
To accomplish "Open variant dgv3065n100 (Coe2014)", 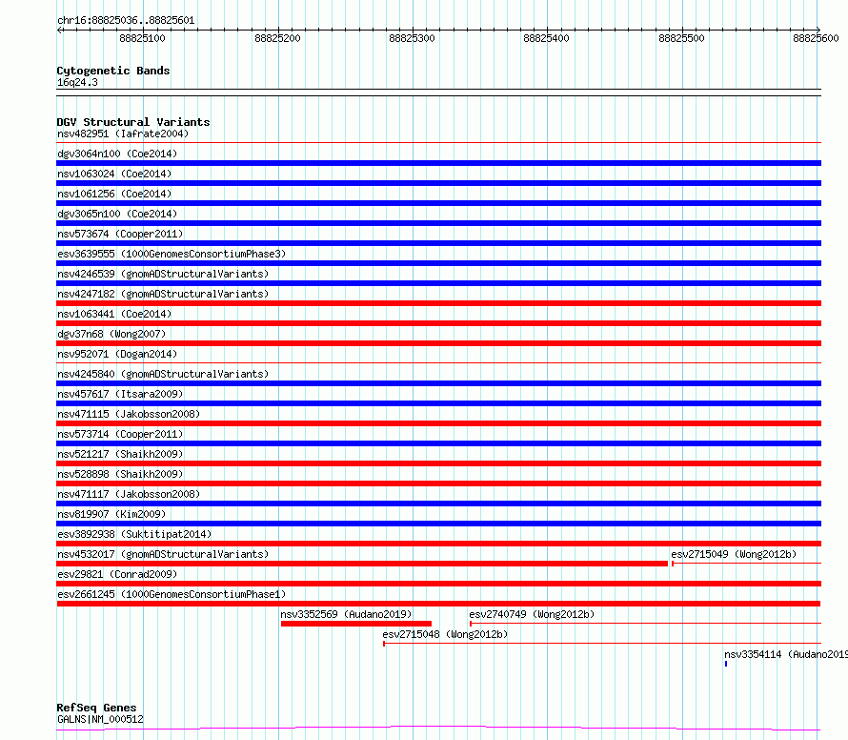I will click(117, 214).
